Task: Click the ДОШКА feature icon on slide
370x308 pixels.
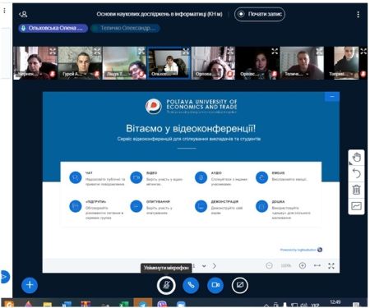Action: [261, 206]
